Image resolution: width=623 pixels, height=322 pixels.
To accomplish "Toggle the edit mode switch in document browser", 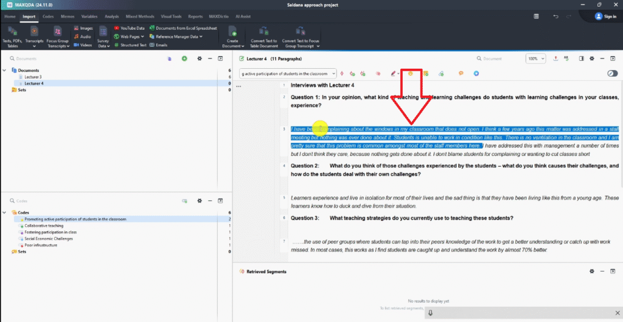I will 612,74.
